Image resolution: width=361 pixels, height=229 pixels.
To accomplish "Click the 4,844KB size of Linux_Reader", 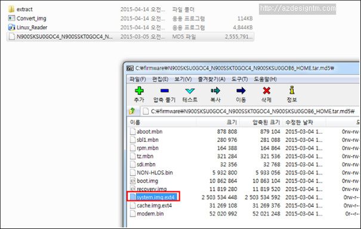I will coord(243,27).
